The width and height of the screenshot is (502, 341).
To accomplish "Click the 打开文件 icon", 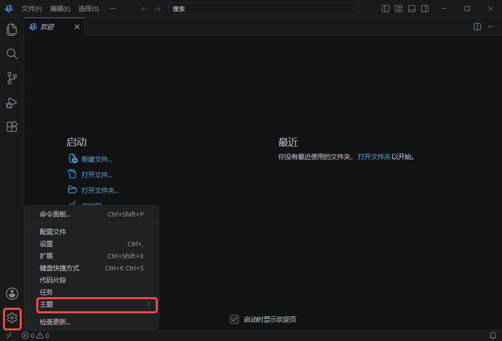I will (x=72, y=174).
